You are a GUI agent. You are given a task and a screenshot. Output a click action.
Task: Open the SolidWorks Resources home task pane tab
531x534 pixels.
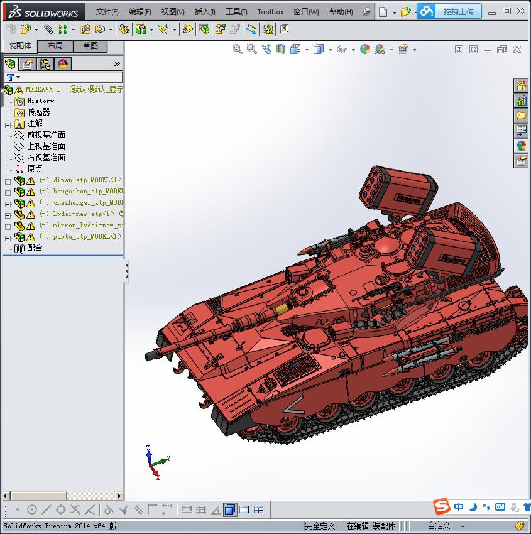point(521,86)
